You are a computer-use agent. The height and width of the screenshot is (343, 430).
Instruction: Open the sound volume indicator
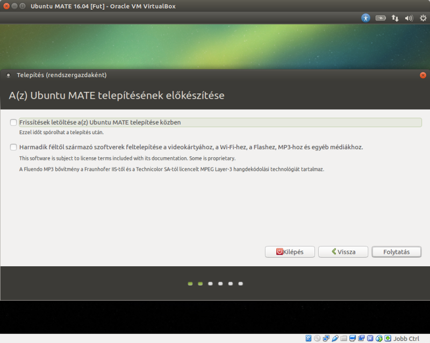409,18
